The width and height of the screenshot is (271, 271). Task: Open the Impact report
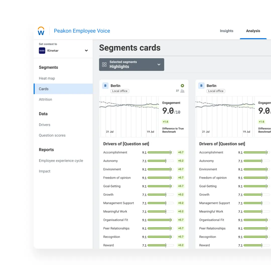[44, 171]
